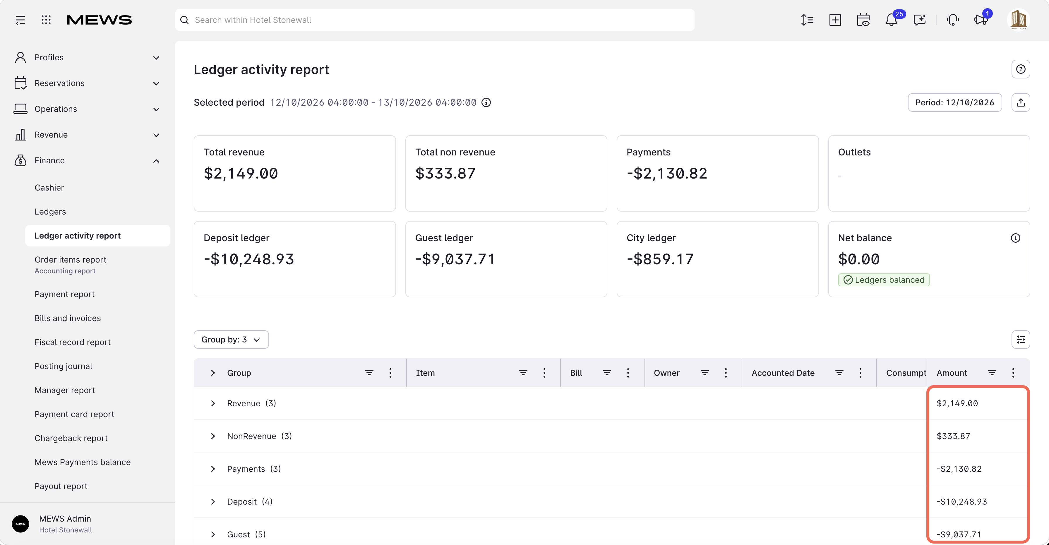
Task: Open the apps grid icon
Action: (x=46, y=20)
